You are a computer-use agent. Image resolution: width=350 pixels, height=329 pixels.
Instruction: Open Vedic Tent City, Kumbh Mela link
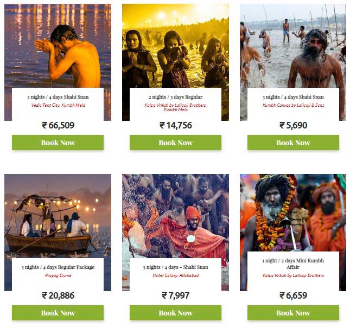(58, 105)
